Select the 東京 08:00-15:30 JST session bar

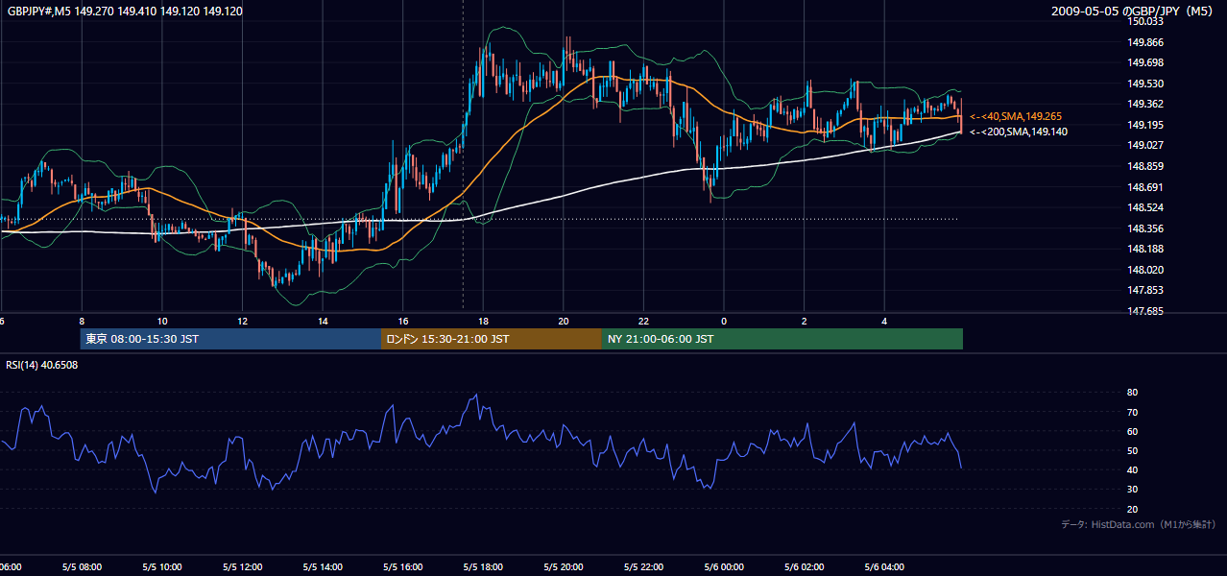click(230, 339)
